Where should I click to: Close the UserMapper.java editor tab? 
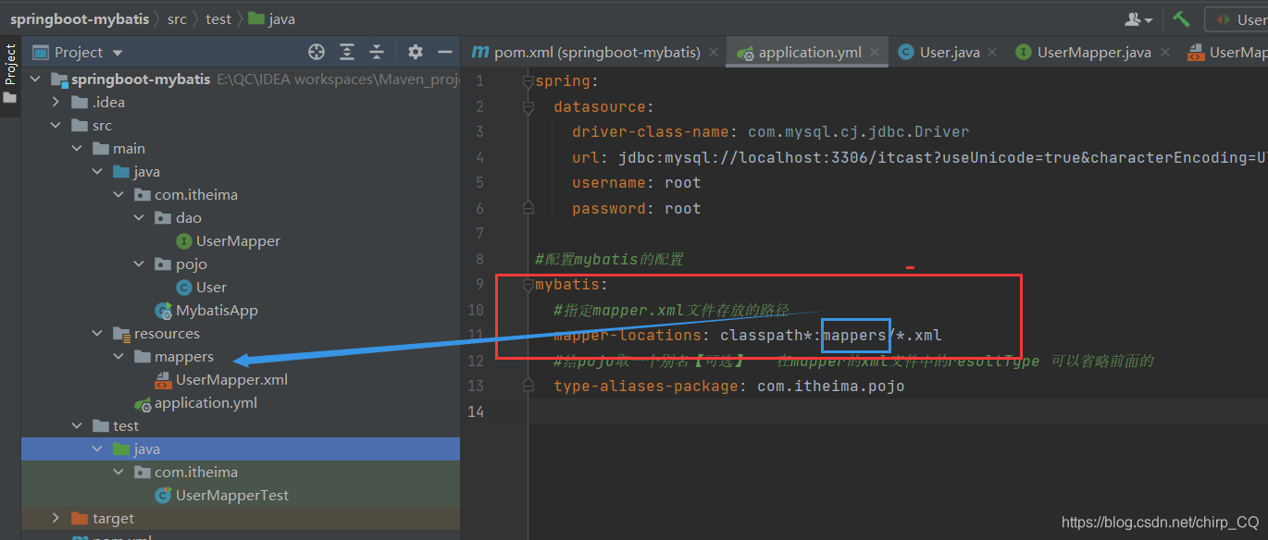(1164, 53)
